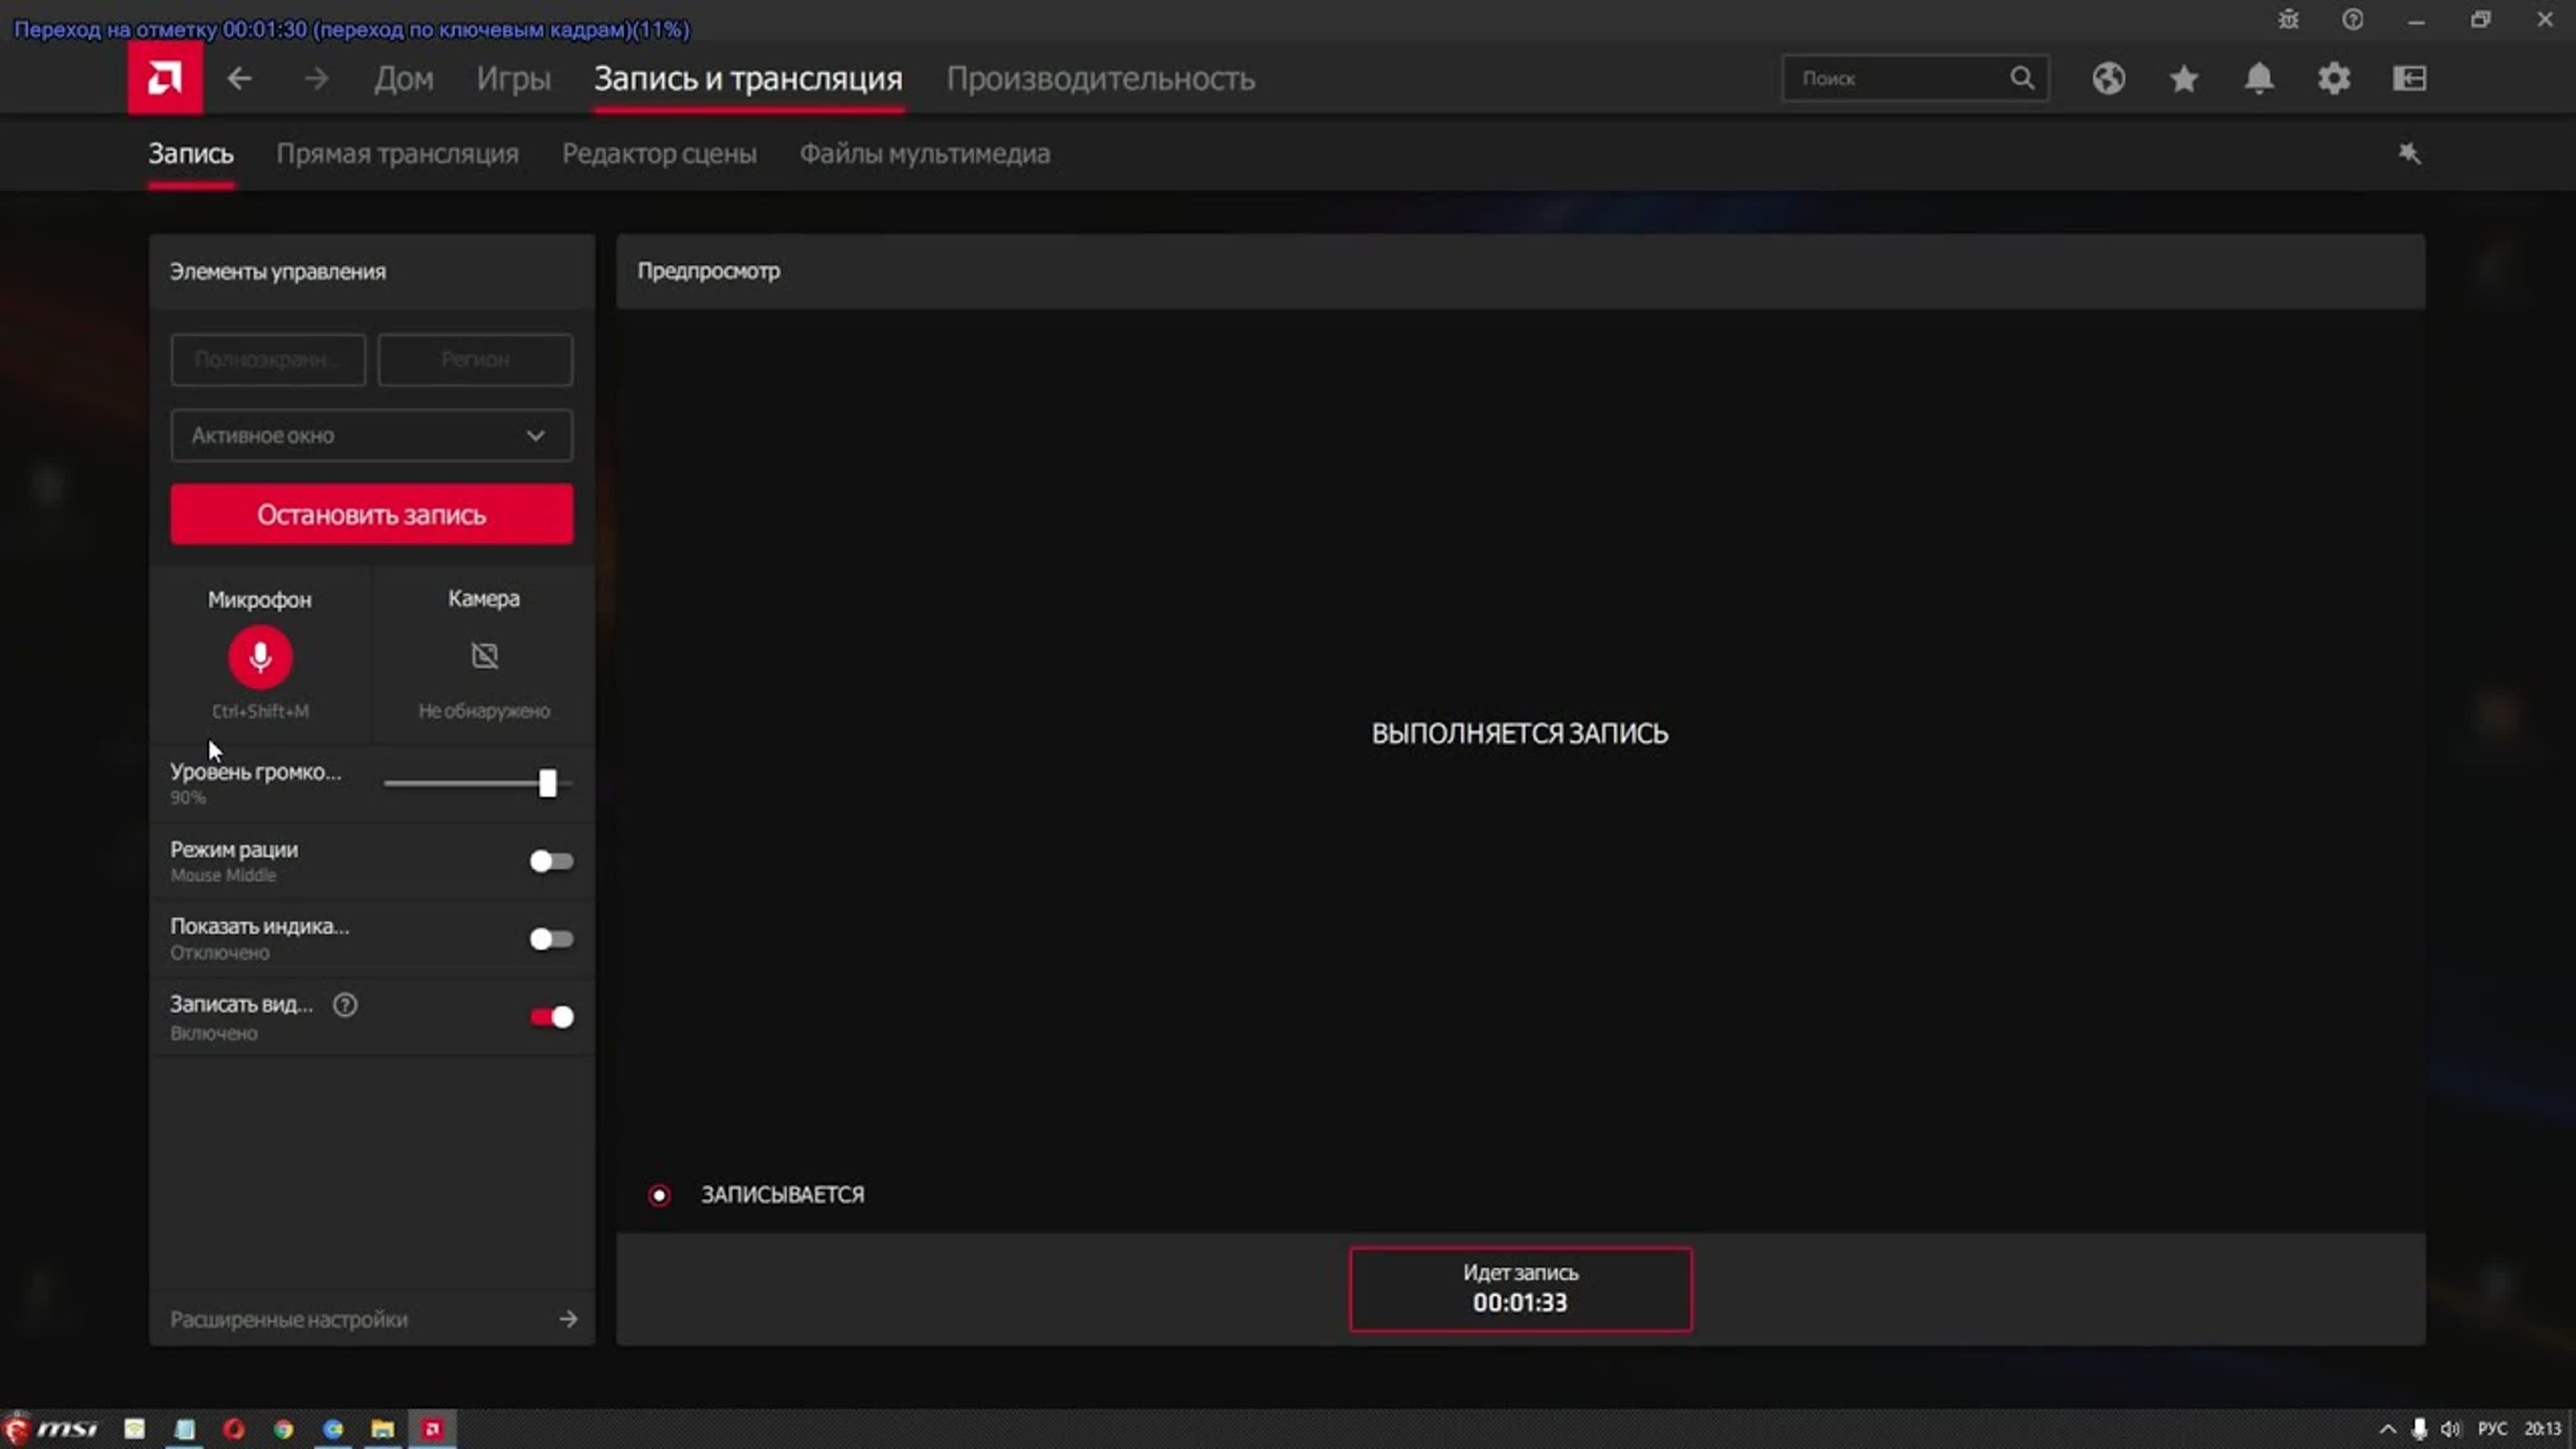Viewport: 2576px width, 1449px height.
Task: Toggle Режим рации switch
Action: pos(551,861)
